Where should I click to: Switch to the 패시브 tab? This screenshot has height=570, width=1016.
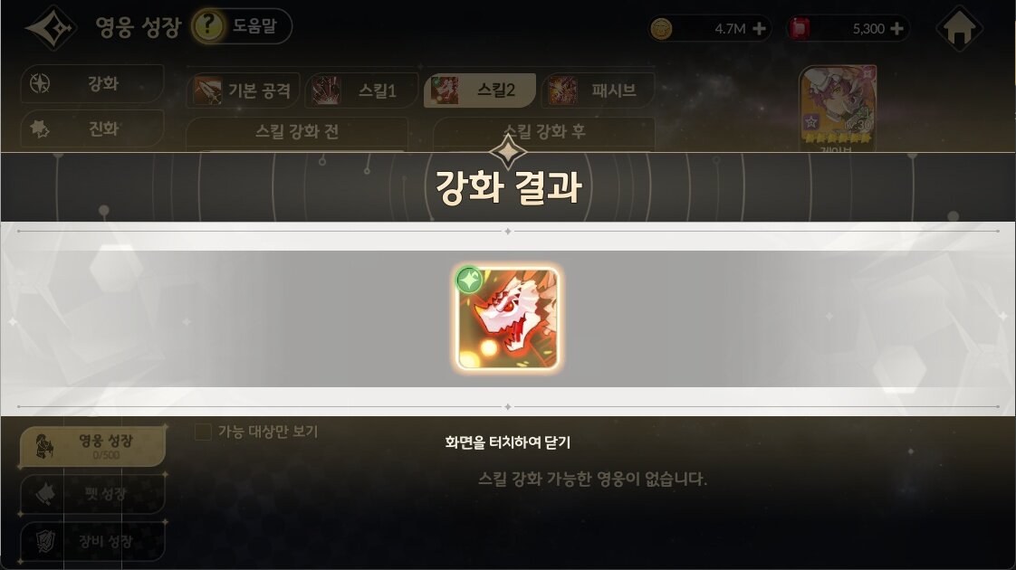(598, 90)
